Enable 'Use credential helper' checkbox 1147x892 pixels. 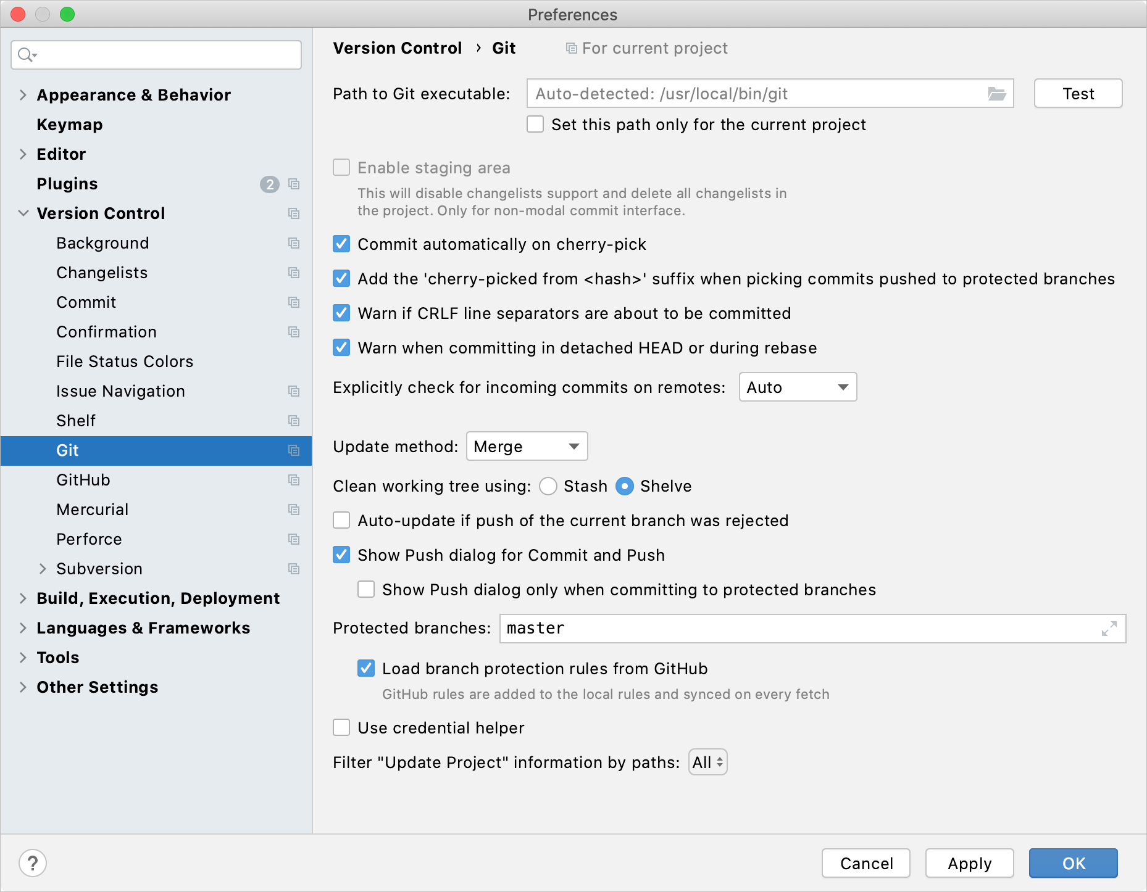pos(341,728)
